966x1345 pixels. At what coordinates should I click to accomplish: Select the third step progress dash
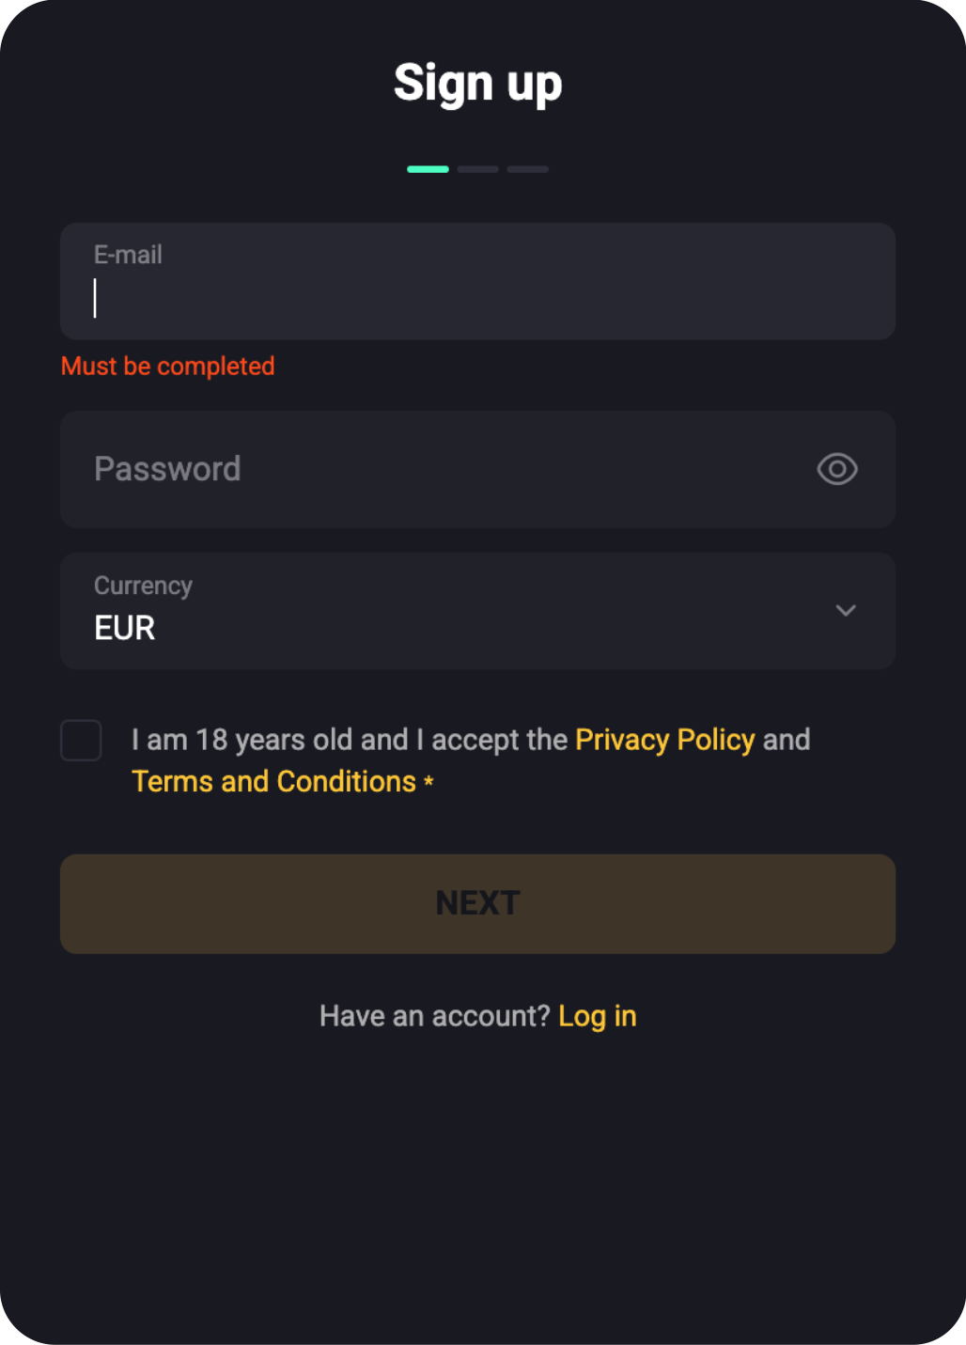527,169
